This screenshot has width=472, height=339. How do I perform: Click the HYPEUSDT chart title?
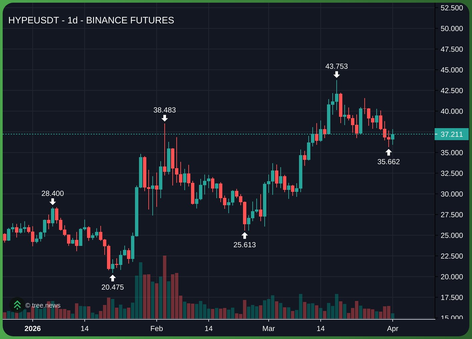91,20
